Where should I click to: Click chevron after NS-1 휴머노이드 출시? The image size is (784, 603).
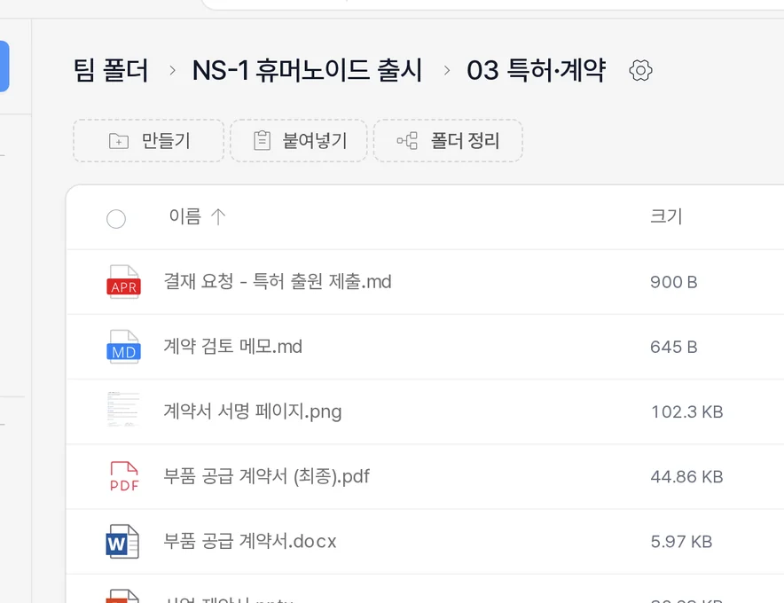click(x=446, y=71)
